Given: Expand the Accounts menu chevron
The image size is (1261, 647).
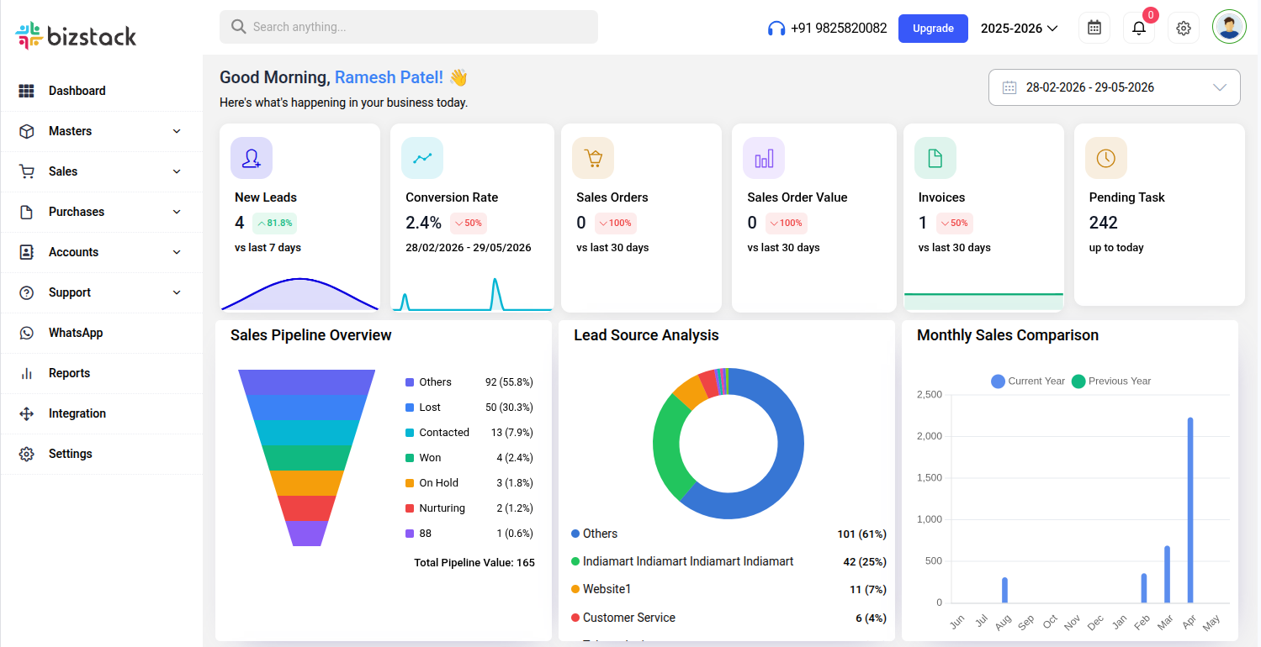Looking at the screenshot, I should 177,252.
